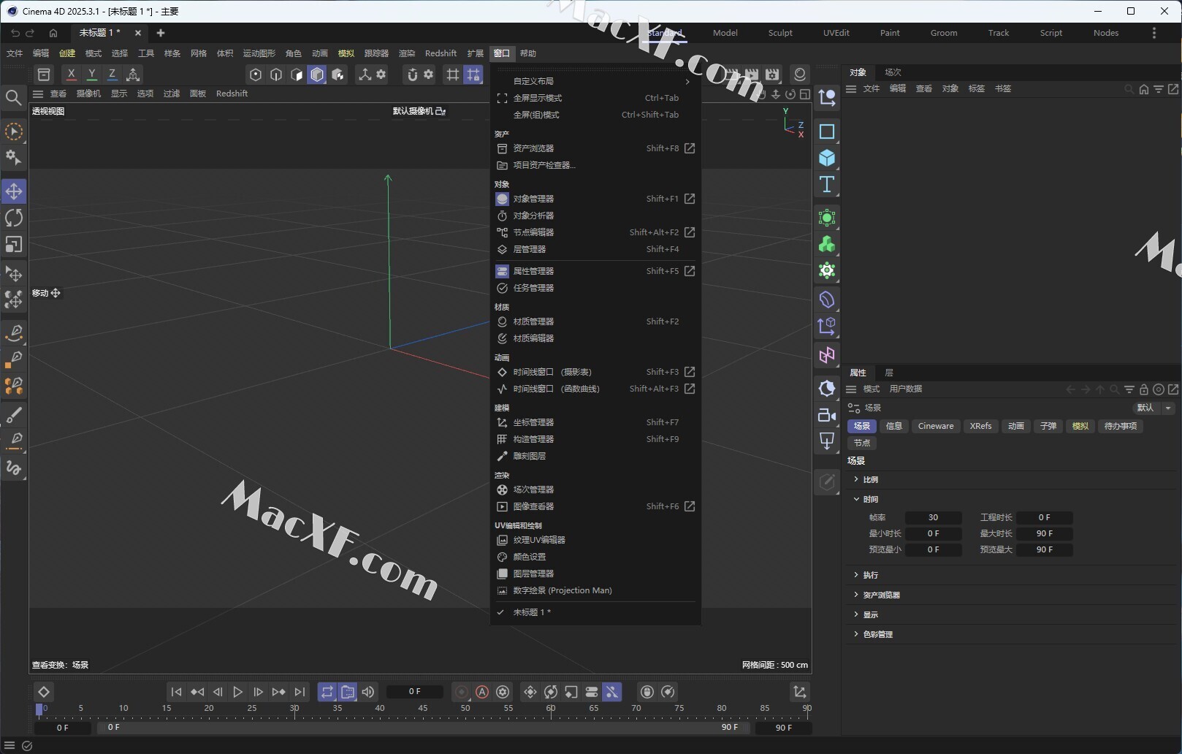The height and width of the screenshot is (754, 1182).
Task: Add a Camera object
Action: pyautogui.click(x=827, y=415)
